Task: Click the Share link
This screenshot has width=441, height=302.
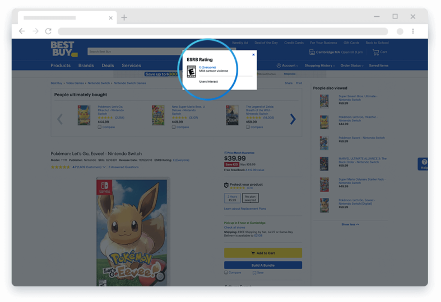Action: click(x=289, y=83)
